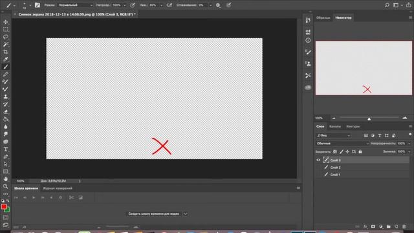Toggle lock all padlock icon
Image resolution: width=414 pixels, height=233 pixels.
360,151
